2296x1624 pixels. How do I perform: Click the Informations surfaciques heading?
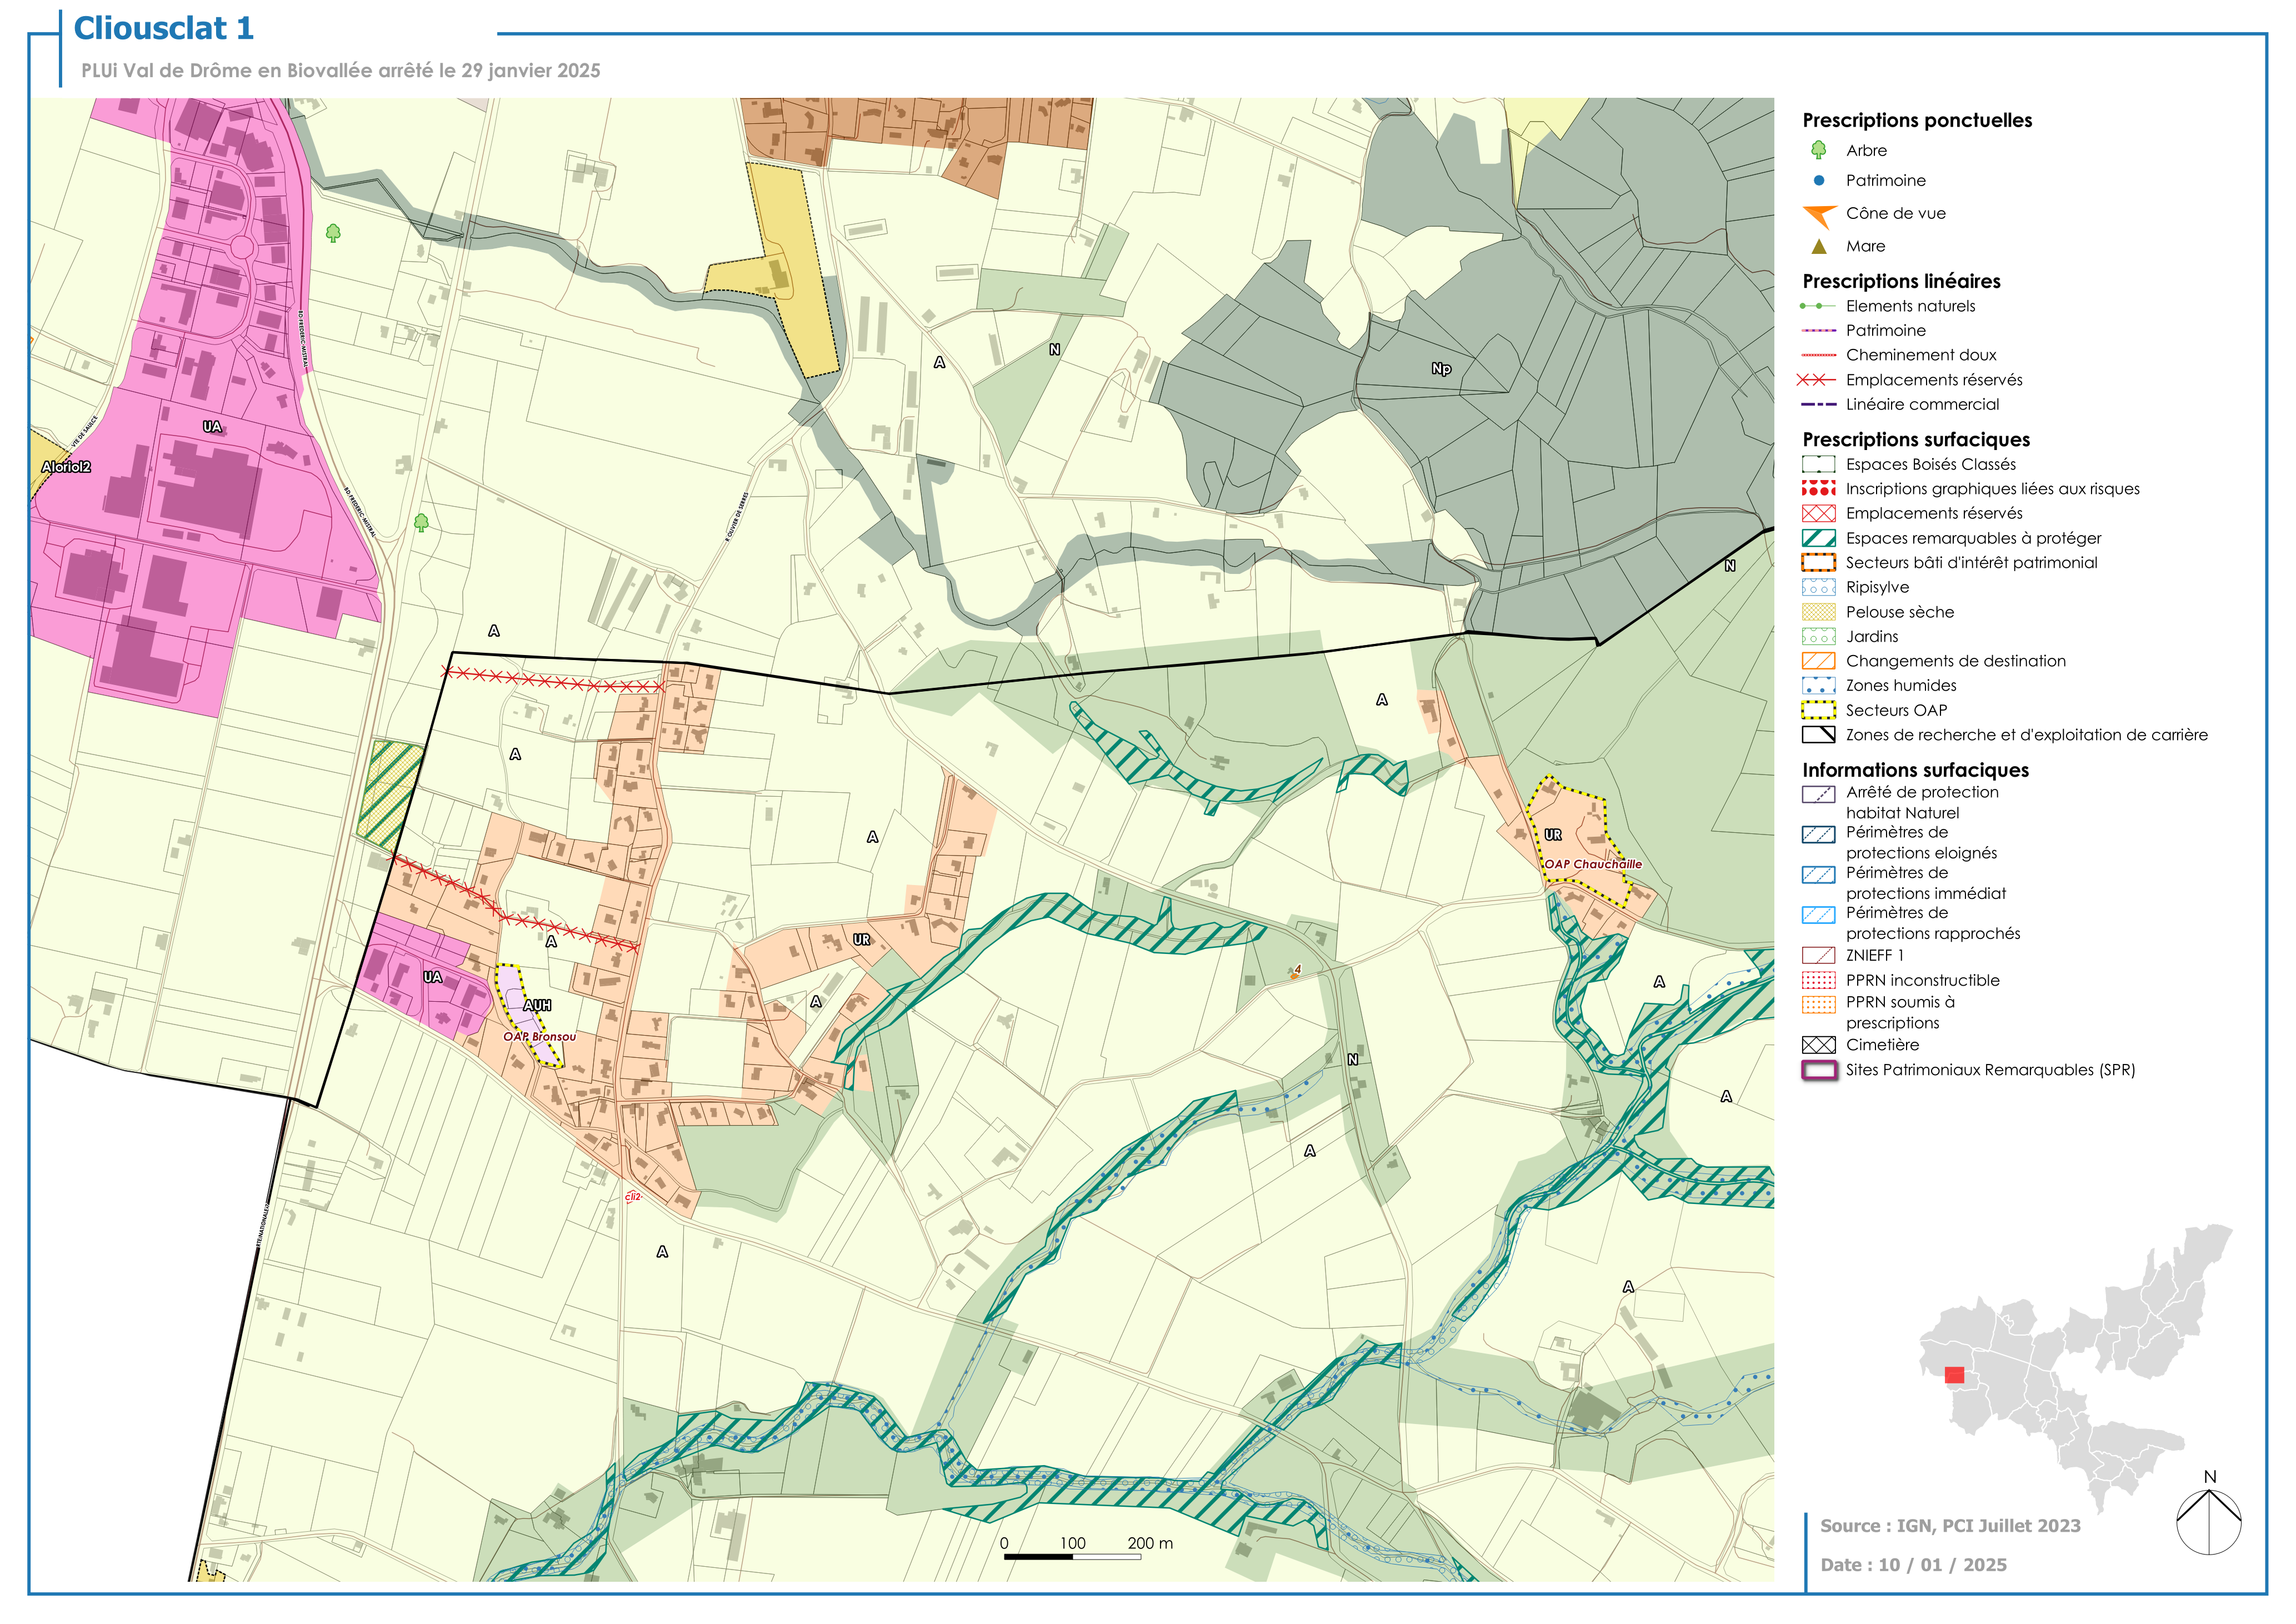point(1915,770)
